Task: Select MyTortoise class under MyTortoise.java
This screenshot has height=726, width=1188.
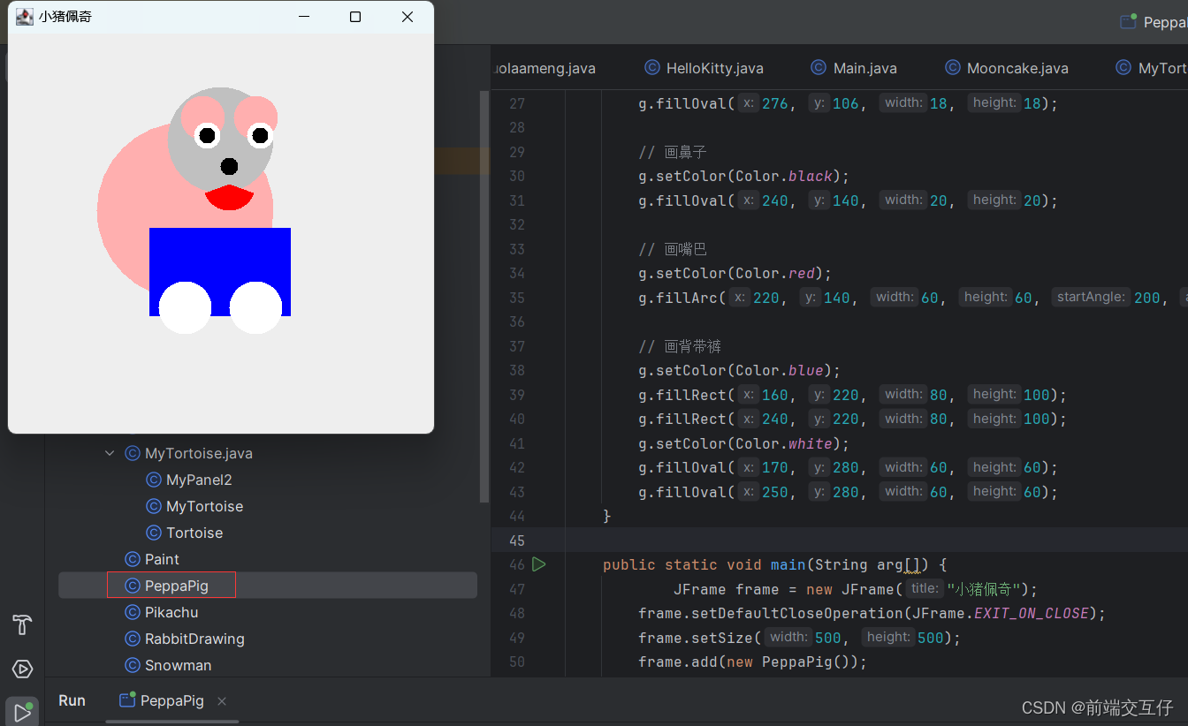Action: click(204, 506)
